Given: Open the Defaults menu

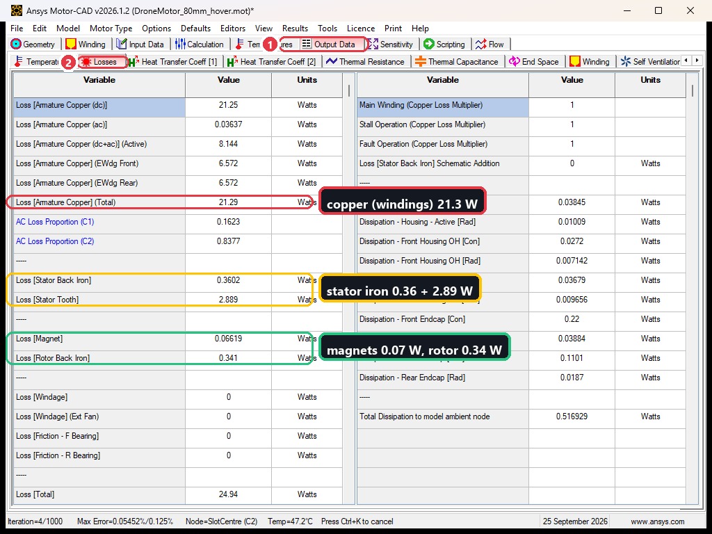Looking at the screenshot, I should 195,28.
